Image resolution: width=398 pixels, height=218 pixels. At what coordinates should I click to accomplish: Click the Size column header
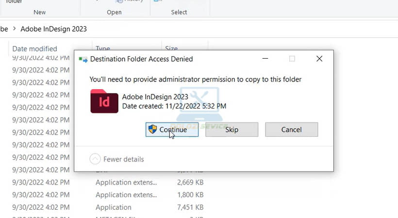tap(171, 48)
